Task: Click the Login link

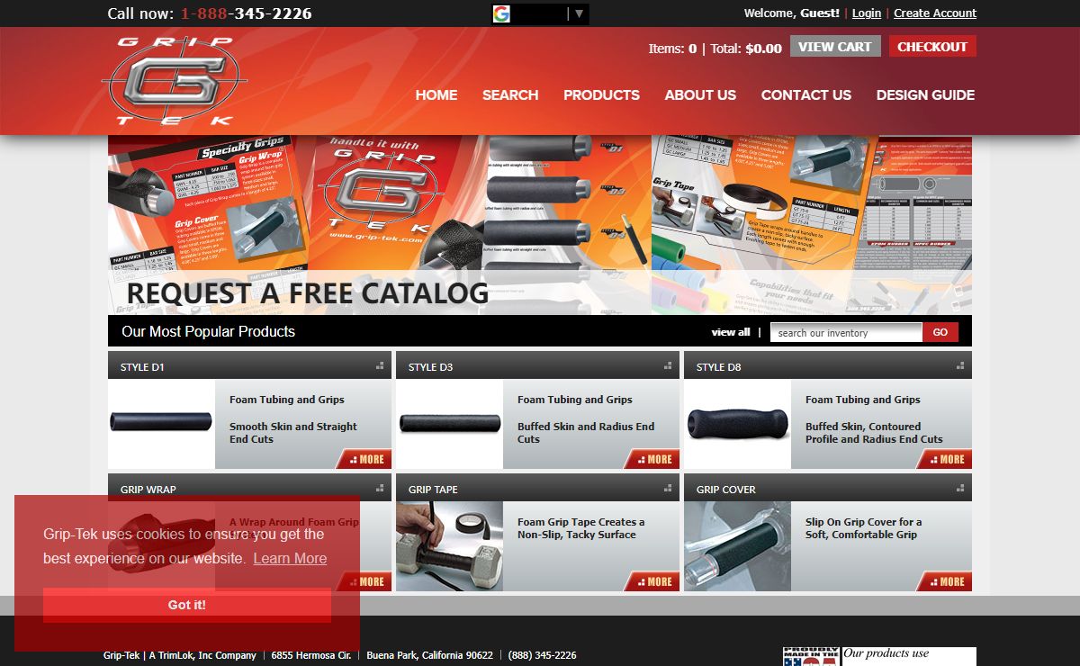Action: pyautogui.click(x=867, y=13)
